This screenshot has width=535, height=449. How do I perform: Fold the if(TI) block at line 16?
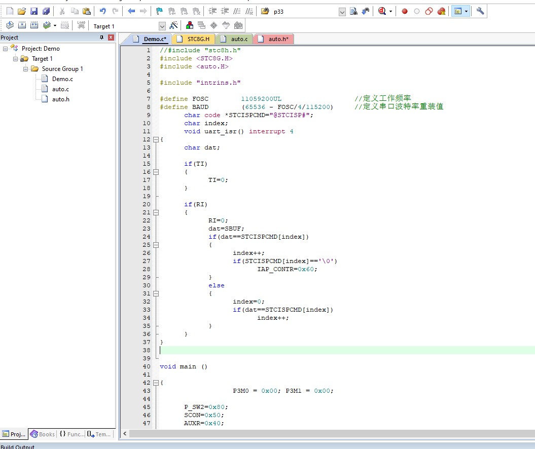tap(156, 172)
